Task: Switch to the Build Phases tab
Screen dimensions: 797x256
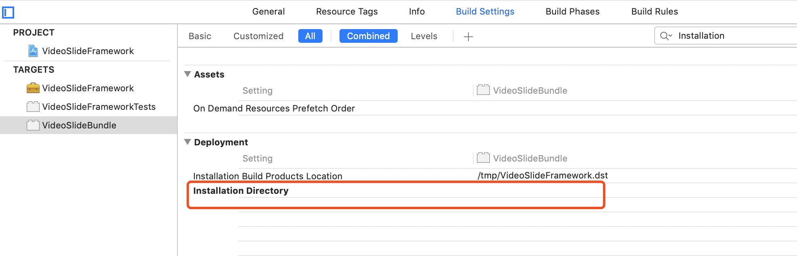Action: (x=572, y=12)
